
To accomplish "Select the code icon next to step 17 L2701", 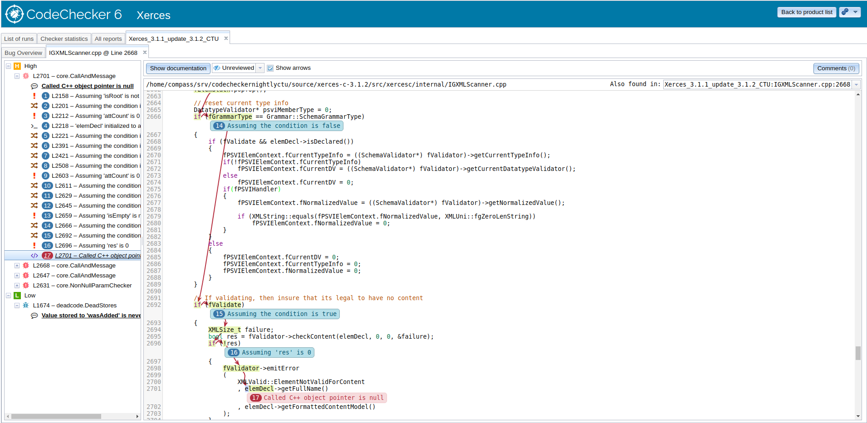I will point(35,255).
